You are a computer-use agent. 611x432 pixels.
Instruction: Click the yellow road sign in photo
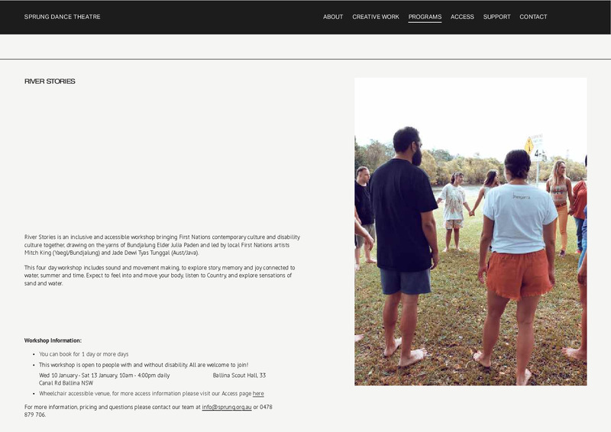(529, 146)
